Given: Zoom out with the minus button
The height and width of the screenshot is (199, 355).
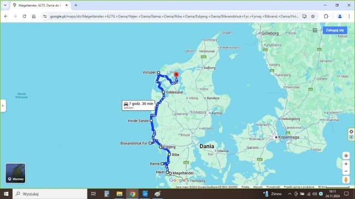Looking at the screenshot, I should point(346,171).
